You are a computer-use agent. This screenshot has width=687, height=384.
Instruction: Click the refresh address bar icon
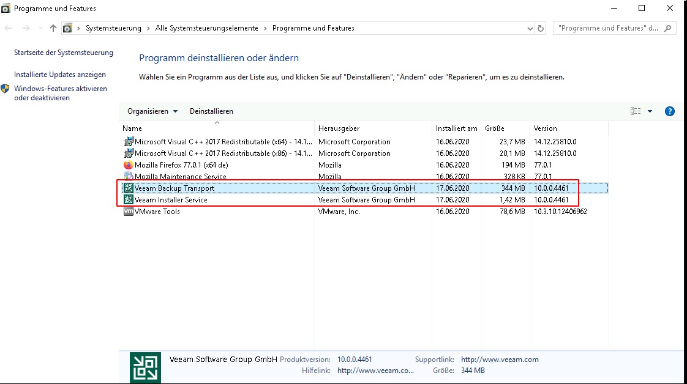pyautogui.click(x=540, y=28)
